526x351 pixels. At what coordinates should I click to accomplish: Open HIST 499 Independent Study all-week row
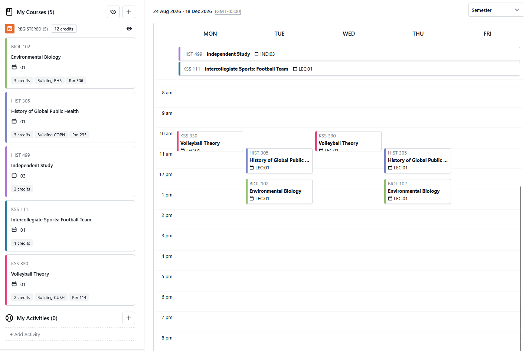point(349,54)
